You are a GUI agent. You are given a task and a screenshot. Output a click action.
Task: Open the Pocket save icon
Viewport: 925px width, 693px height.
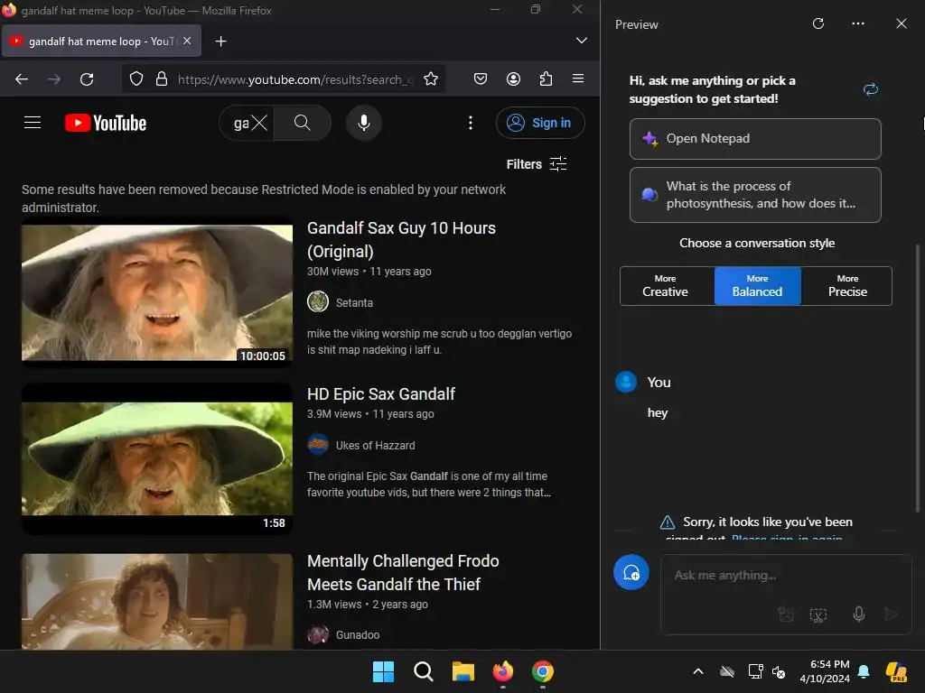tap(481, 79)
